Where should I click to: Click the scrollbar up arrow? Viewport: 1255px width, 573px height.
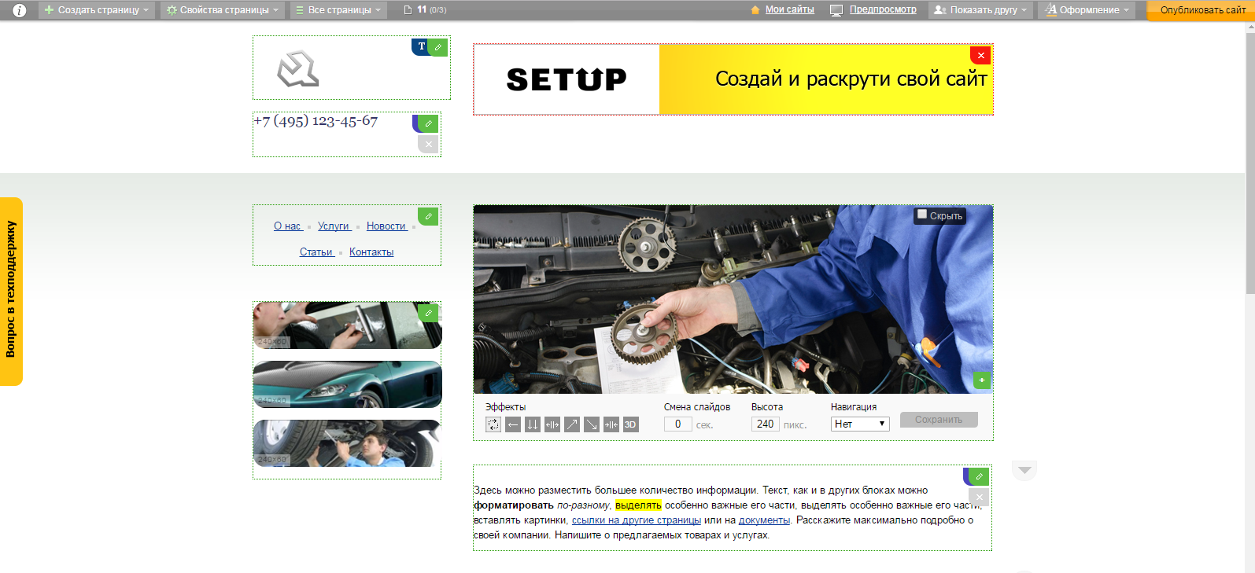[1250, 26]
